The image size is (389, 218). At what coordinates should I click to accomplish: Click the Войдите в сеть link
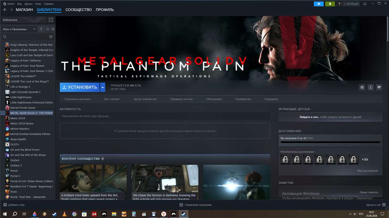(309, 117)
